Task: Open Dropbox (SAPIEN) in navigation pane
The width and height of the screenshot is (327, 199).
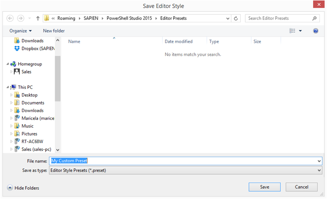Action: [x=35, y=49]
